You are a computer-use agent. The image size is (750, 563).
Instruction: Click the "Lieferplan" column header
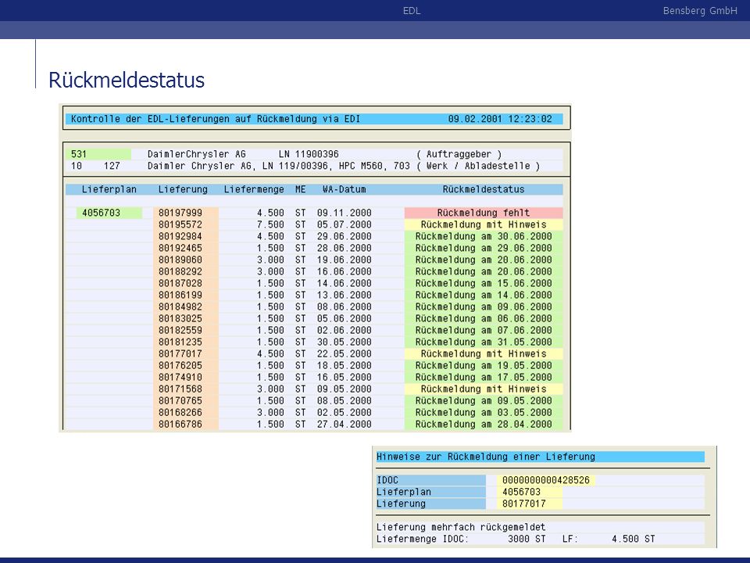109,189
